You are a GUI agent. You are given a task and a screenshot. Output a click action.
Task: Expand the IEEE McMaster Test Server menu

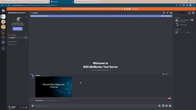point(17,13)
